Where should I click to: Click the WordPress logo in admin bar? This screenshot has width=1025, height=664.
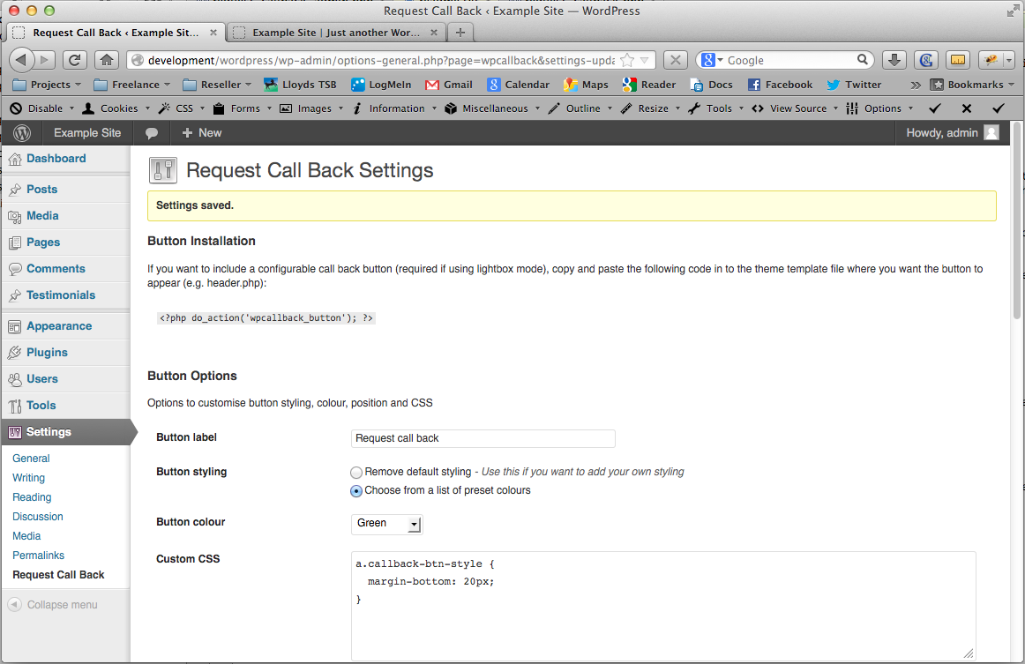tap(22, 132)
